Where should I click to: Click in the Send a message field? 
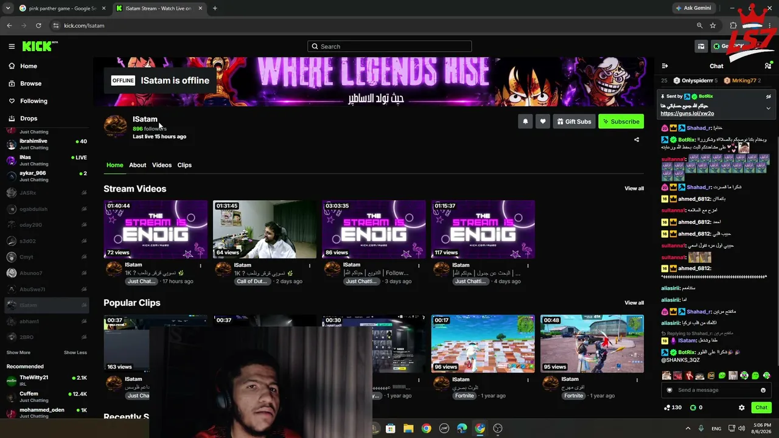tap(716, 390)
